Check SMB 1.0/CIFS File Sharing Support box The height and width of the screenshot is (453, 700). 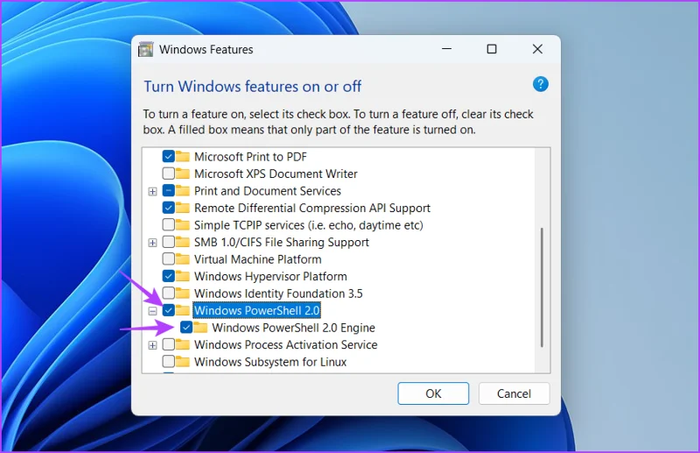click(168, 242)
